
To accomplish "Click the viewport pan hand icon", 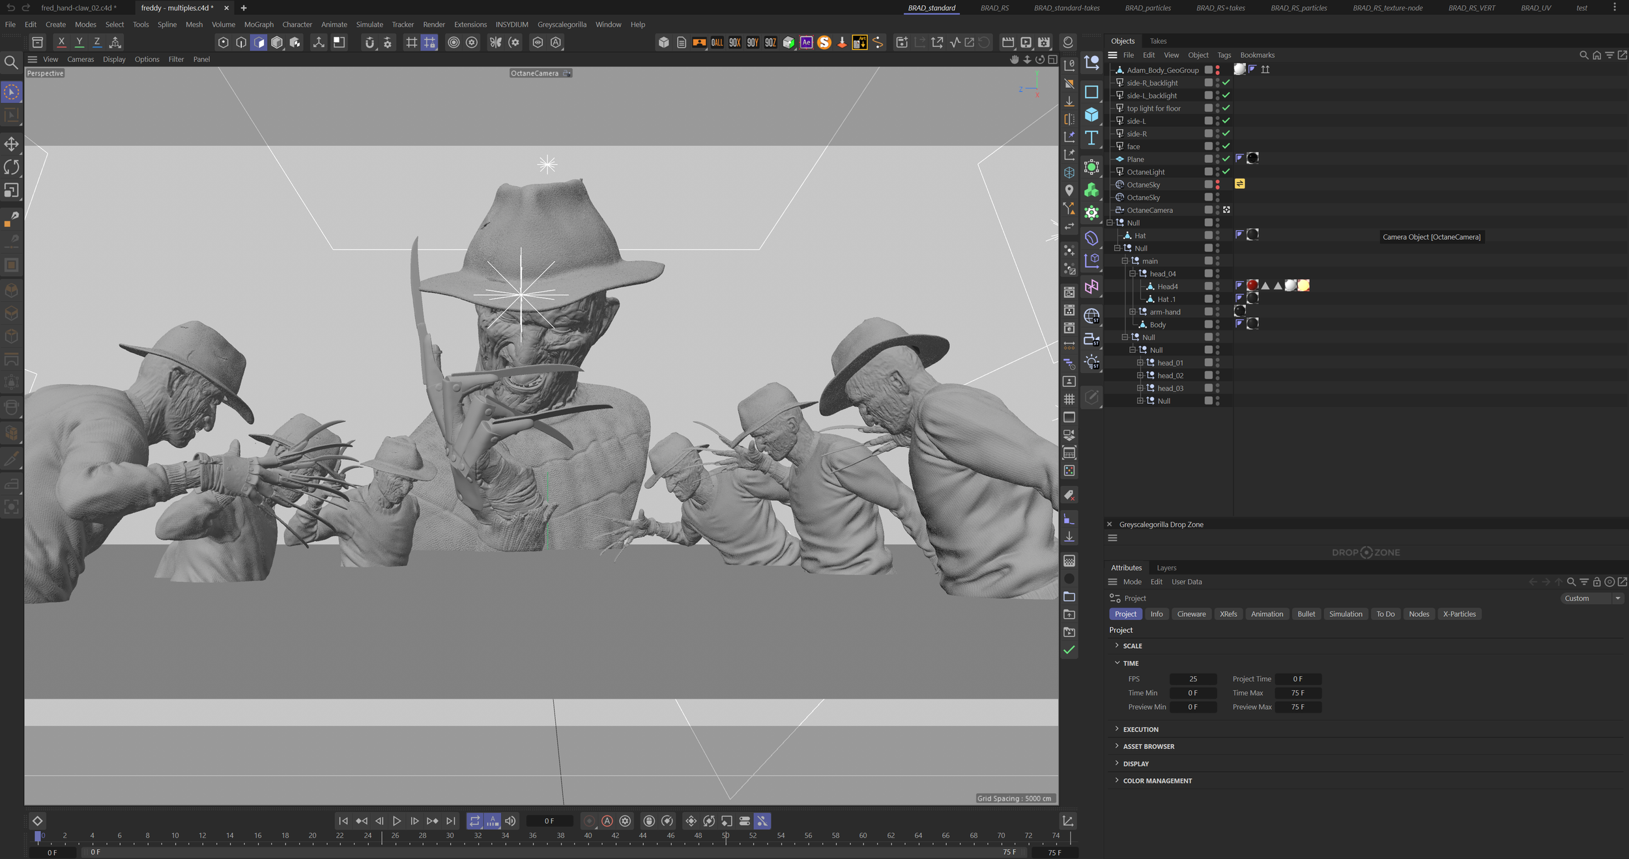I will coord(1015,59).
